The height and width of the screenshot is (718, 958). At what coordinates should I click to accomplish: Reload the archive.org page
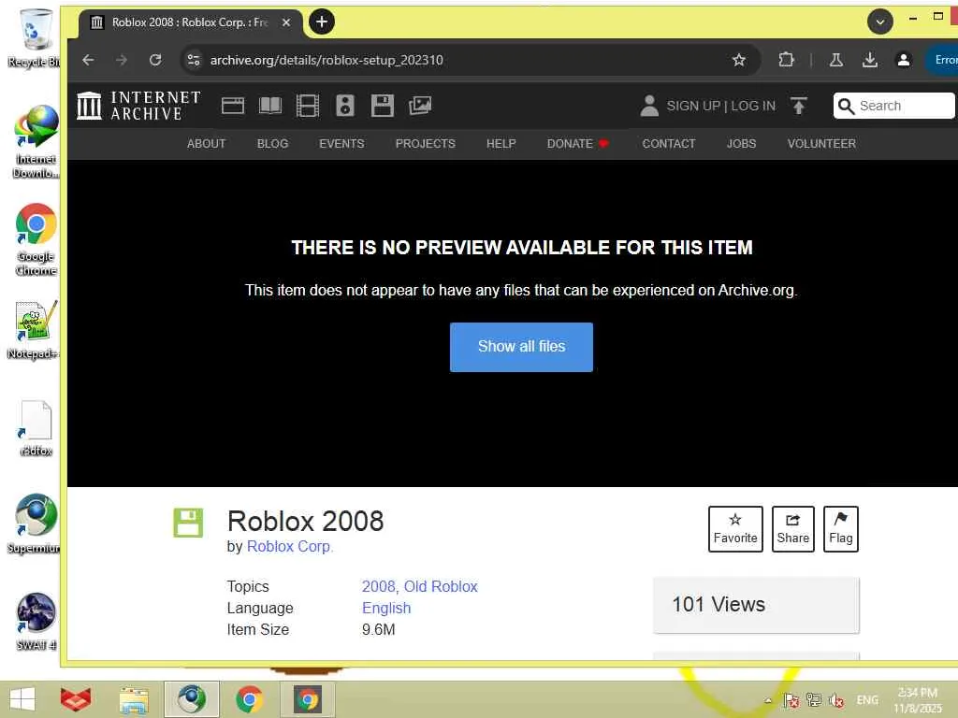(155, 60)
